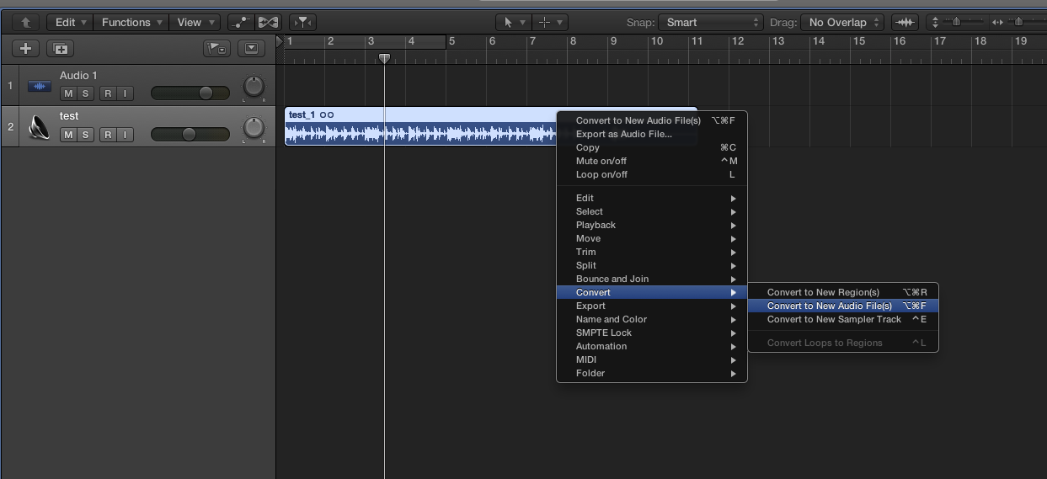Expand the Move submenu in context menu

(652, 239)
